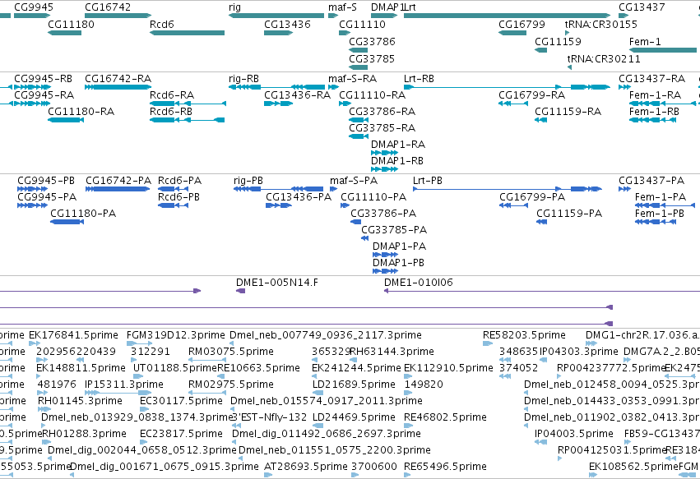Click BAC clone DME1-010I06
Viewport: 700px width, 479px height.
(419, 283)
